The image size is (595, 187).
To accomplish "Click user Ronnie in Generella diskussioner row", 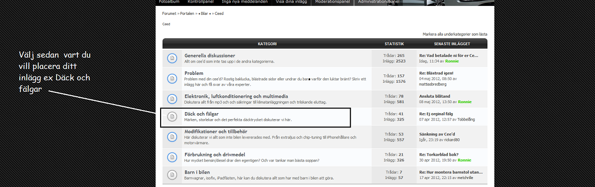I will (x=452, y=61).
